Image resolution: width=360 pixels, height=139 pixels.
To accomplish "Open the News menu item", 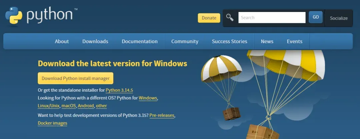I will (x=267, y=41).
